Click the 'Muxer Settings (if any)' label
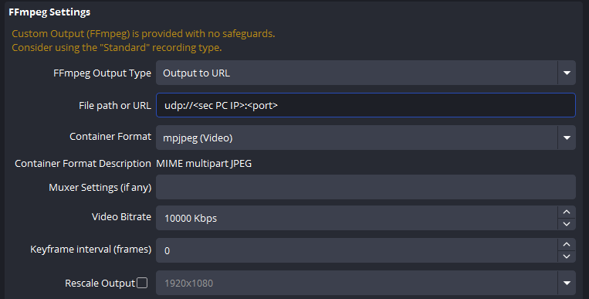 pos(100,187)
